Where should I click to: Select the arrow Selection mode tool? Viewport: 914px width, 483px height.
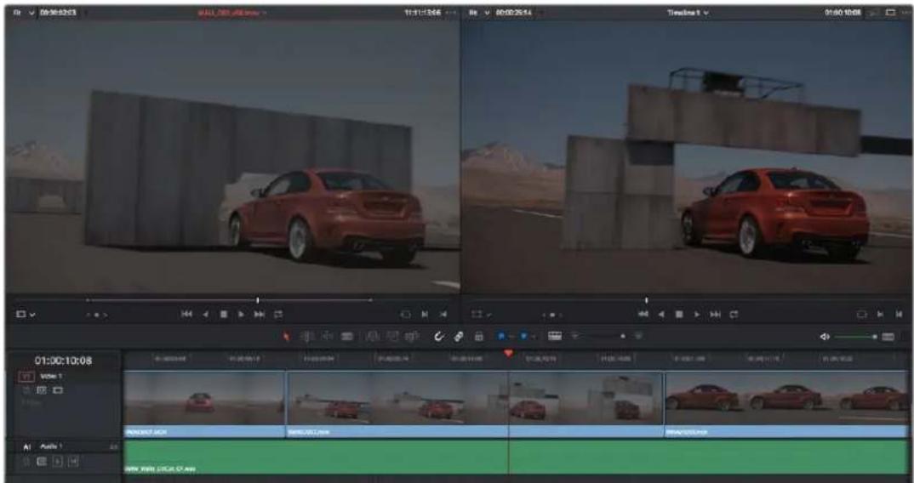[x=287, y=336]
